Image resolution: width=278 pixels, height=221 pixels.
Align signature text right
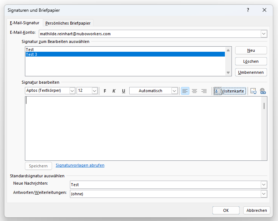[204, 91]
